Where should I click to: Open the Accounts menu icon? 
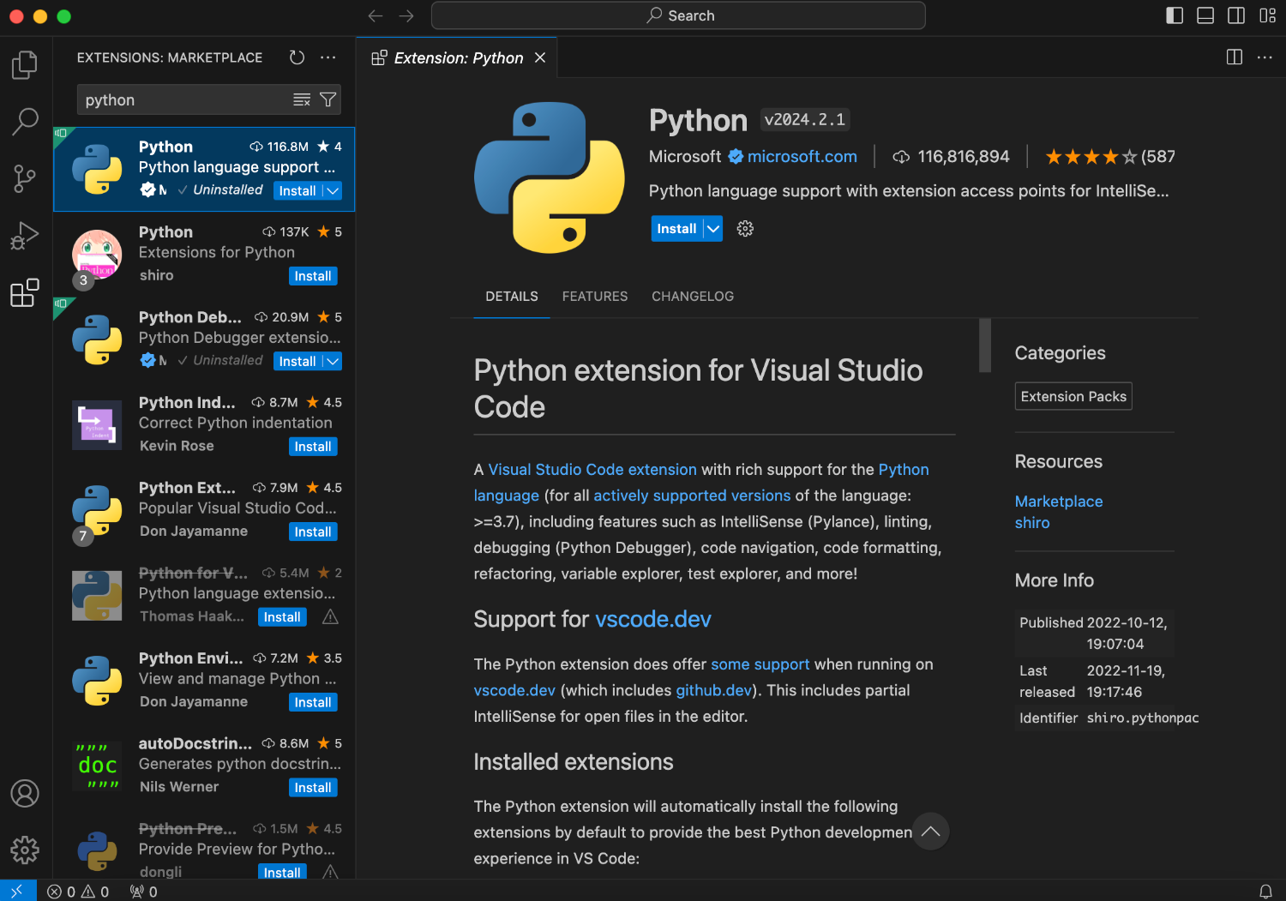pyautogui.click(x=25, y=793)
